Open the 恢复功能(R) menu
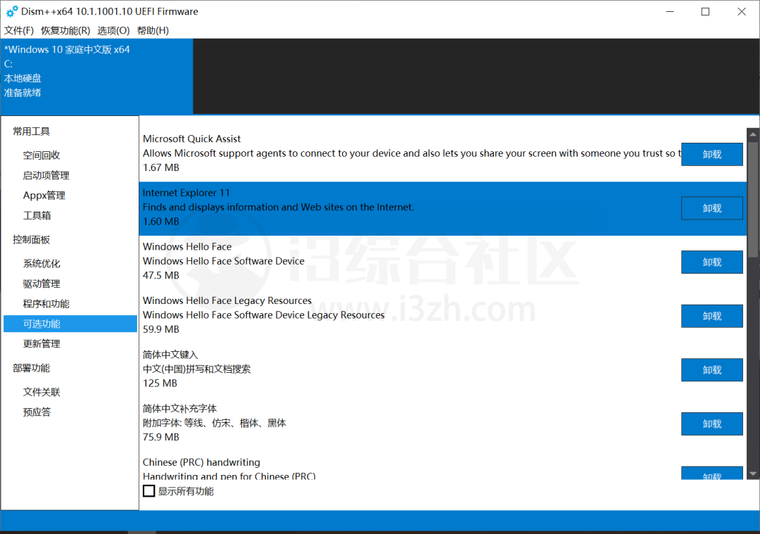Viewport: 760px width, 534px height. 65,30
